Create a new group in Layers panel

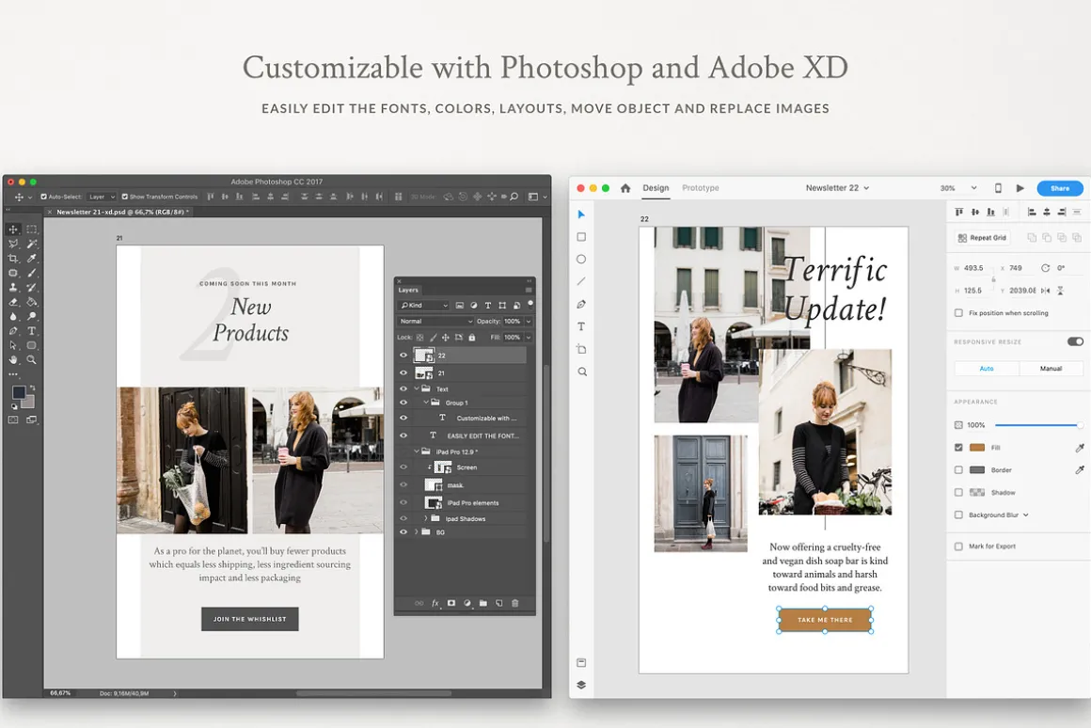482,604
